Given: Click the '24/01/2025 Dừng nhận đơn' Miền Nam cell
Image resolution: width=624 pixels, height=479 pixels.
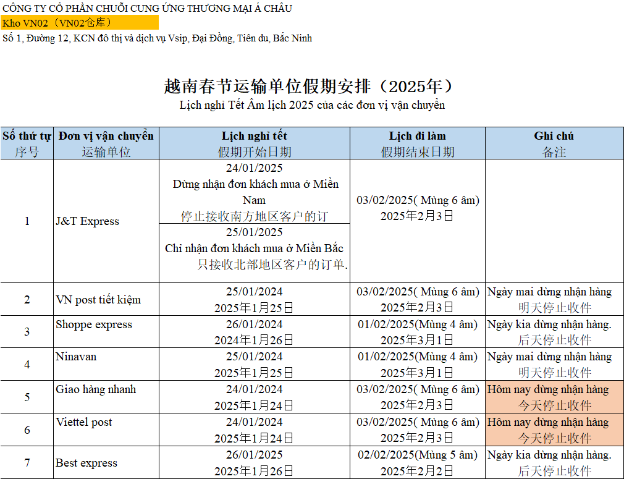Looking at the screenshot, I should (x=255, y=192).
